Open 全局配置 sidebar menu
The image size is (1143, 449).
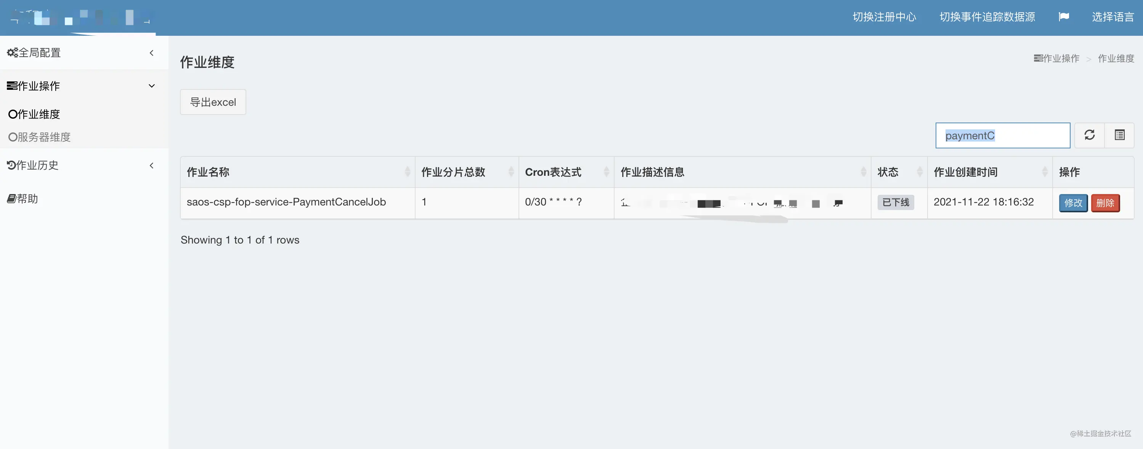[84, 53]
